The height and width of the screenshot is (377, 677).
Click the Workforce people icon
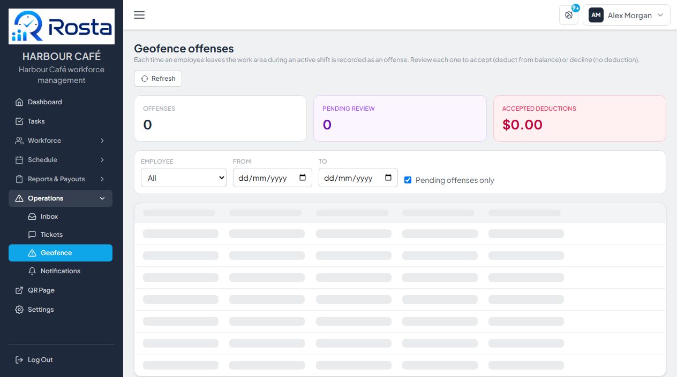(x=19, y=141)
